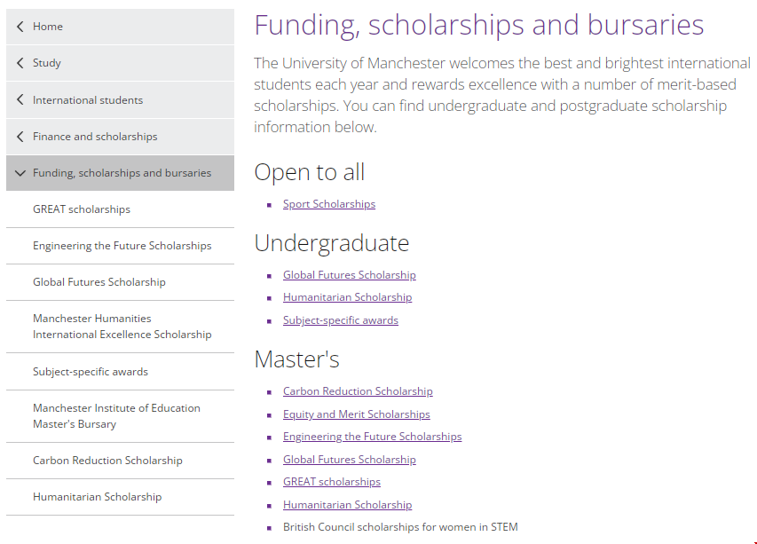Click the back chevron next to Study
Image resolution: width=757 pixels, height=544 pixels.
point(20,63)
